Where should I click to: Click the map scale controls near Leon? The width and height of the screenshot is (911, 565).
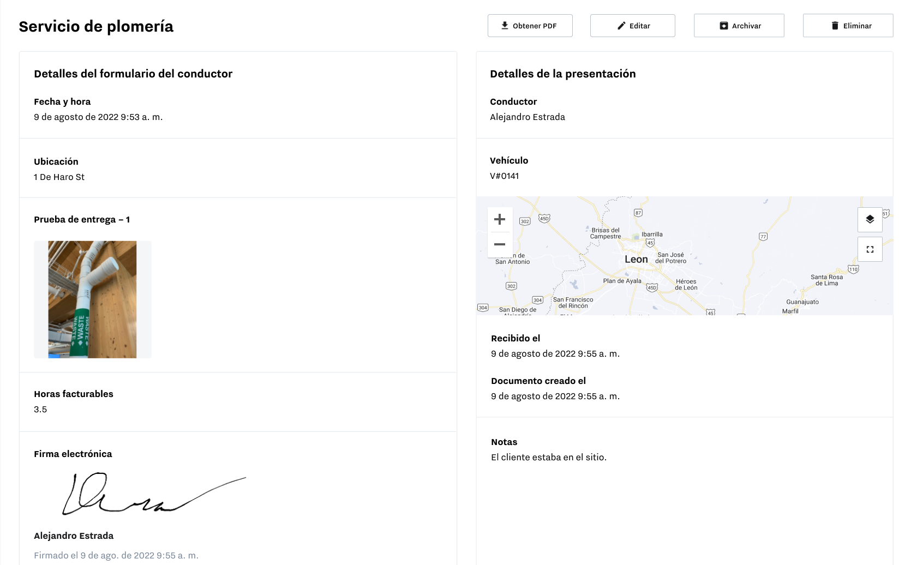pos(500,232)
